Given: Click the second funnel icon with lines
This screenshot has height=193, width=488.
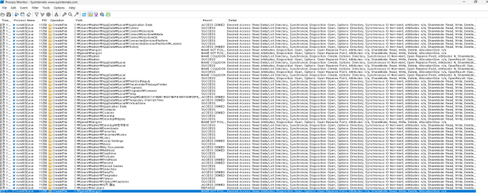Looking at the screenshot, I should (x=42, y=14).
